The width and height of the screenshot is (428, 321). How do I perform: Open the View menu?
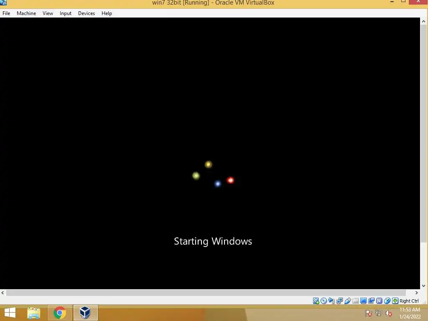coord(48,13)
